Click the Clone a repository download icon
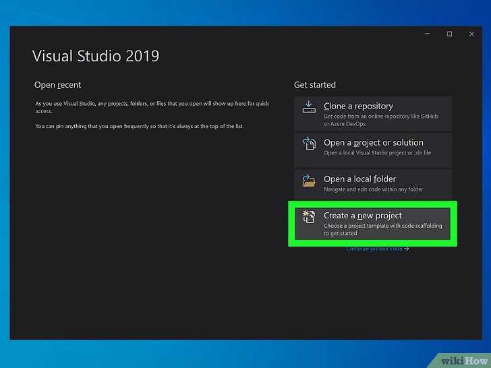Image resolution: width=491 pixels, height=368 pixels. coord(309,107)
